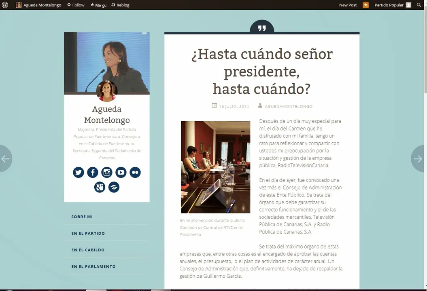Go to next post with right arrow
The image size is (427, 291).
[x=418, y=159]
